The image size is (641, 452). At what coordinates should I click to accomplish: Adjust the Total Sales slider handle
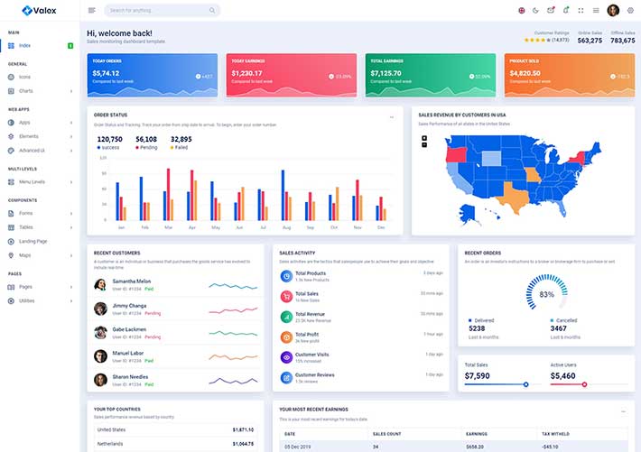pos(525,384)
